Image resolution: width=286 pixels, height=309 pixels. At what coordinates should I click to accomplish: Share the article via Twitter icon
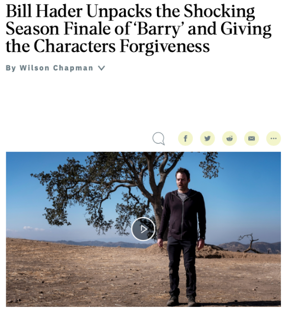[207, 138]
